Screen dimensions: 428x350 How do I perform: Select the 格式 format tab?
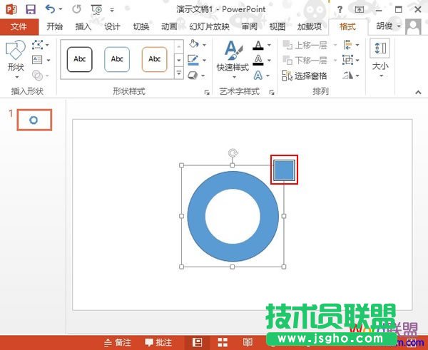point(347,27)
